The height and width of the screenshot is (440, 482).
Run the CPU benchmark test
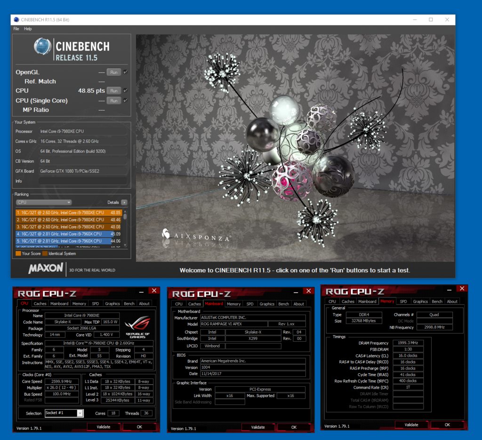(x=114, y=91)
